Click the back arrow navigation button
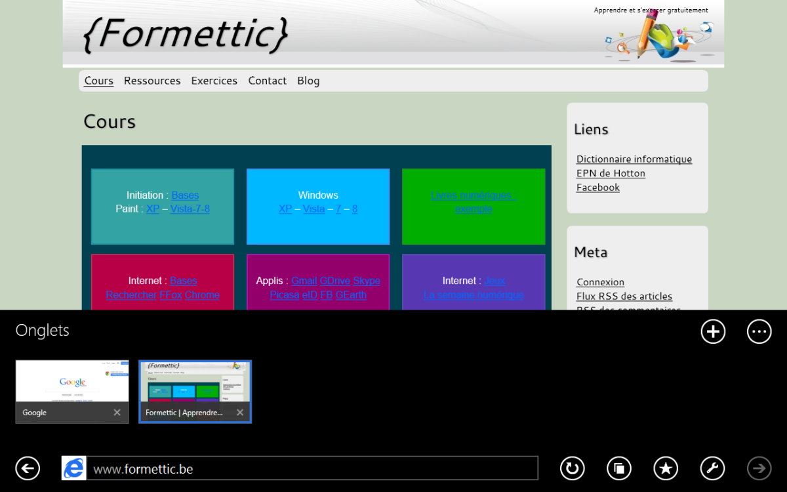 [x=28, y=468]
